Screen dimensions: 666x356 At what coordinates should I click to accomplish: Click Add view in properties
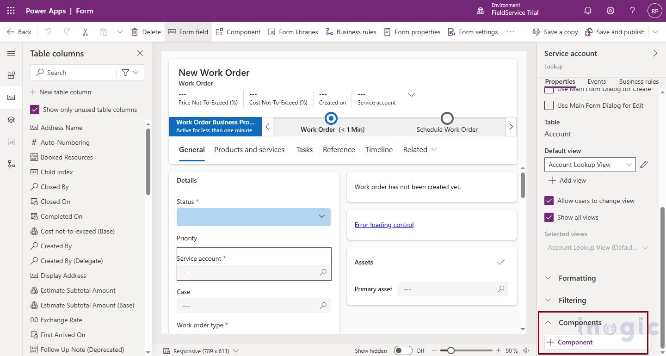pos(567,180)
